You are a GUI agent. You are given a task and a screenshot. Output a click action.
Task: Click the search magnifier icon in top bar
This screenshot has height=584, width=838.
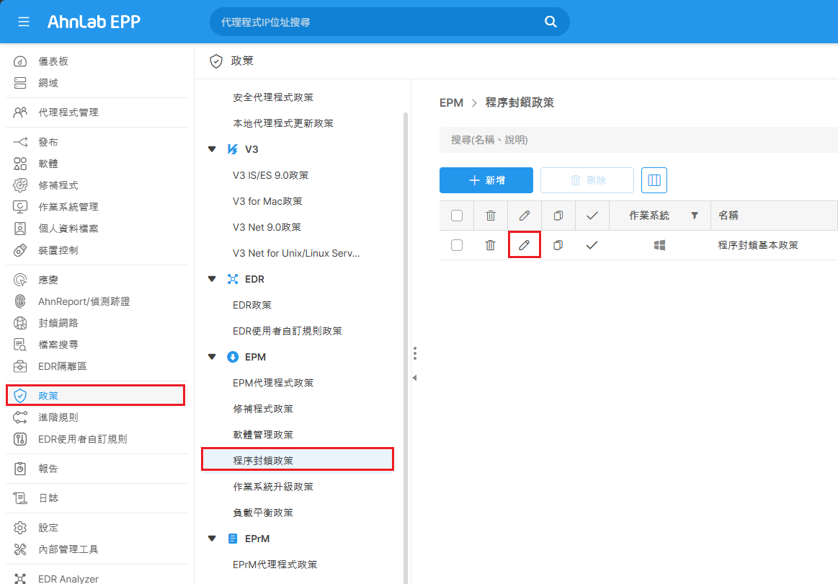click(x=551, y=22)
